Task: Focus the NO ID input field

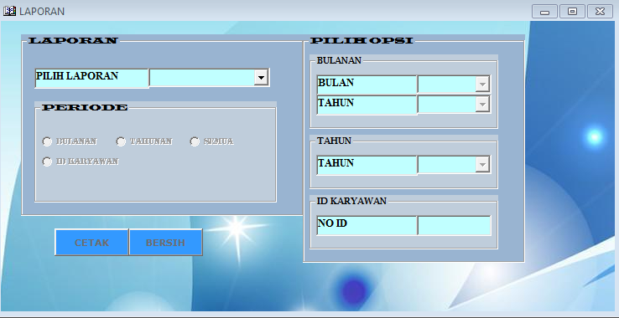Action: [x=454, y=225]
